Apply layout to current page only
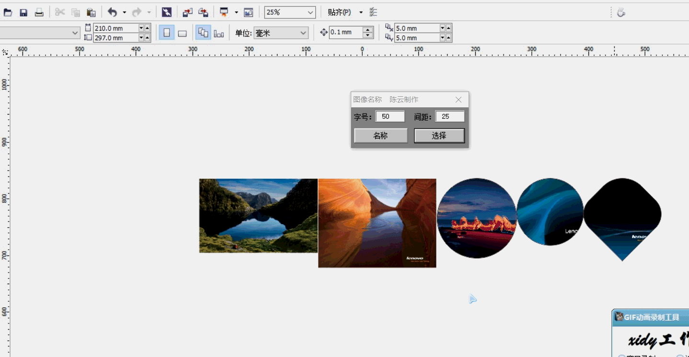 click(219, 33)
